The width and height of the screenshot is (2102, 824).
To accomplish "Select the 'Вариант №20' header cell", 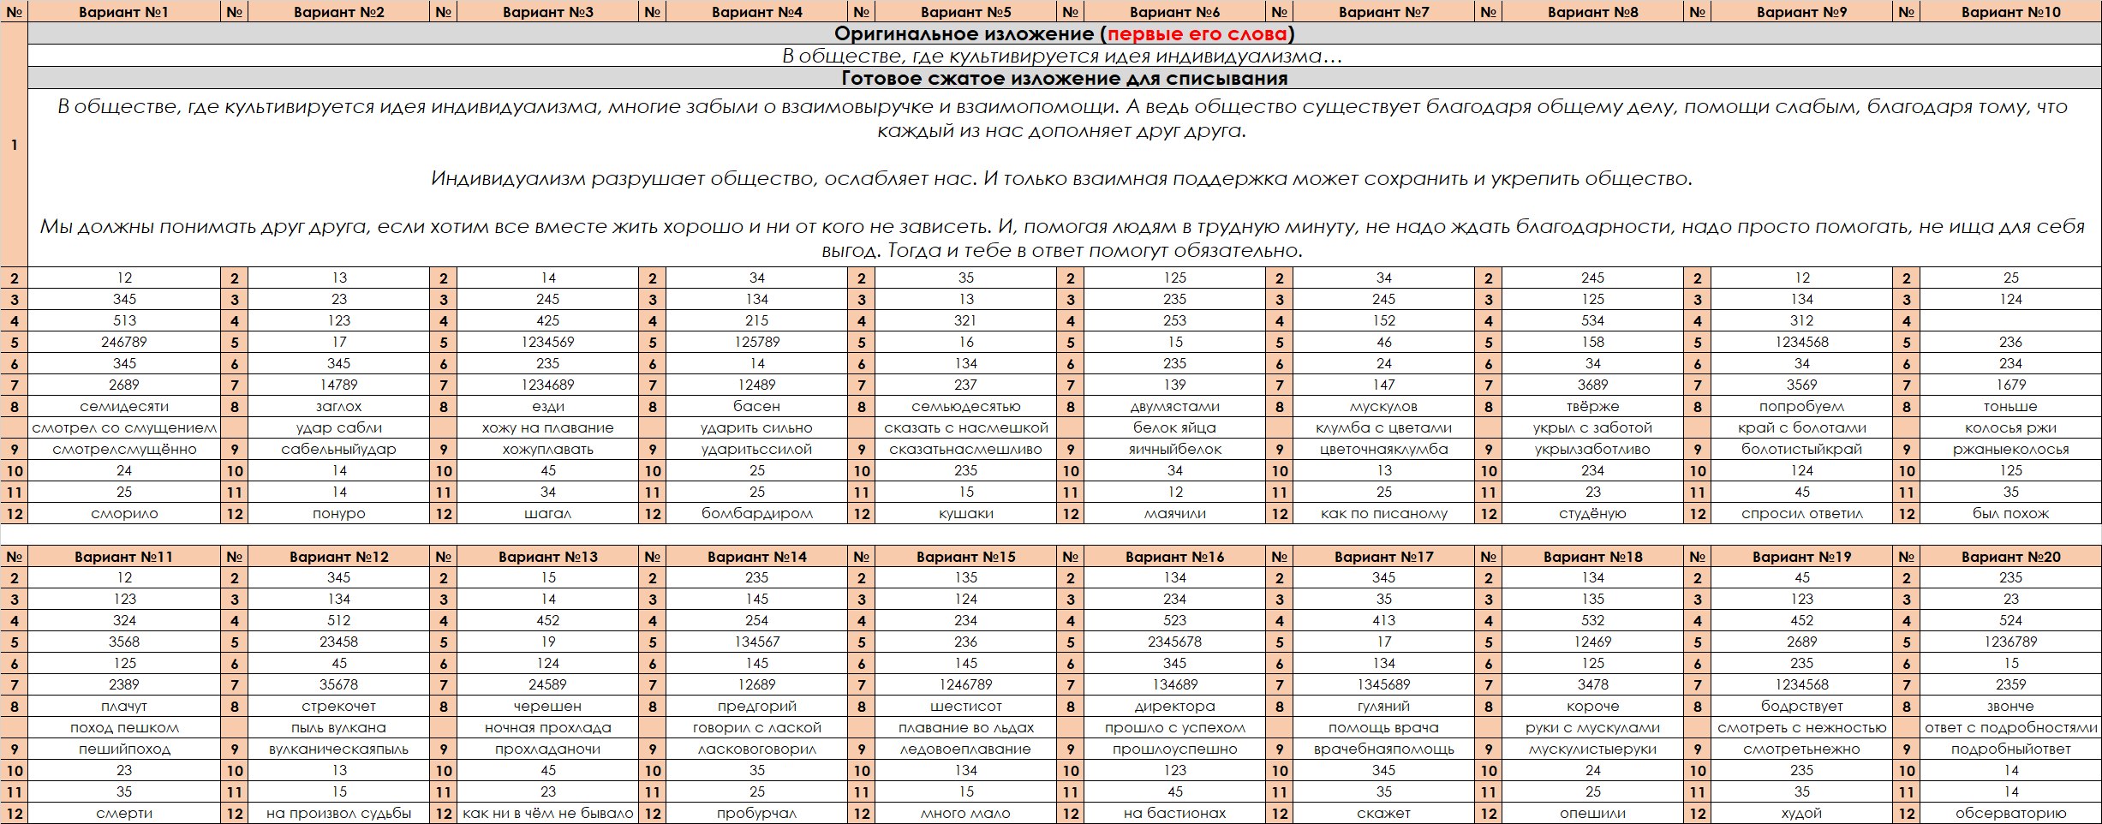I will click(x=2010, y=557).
